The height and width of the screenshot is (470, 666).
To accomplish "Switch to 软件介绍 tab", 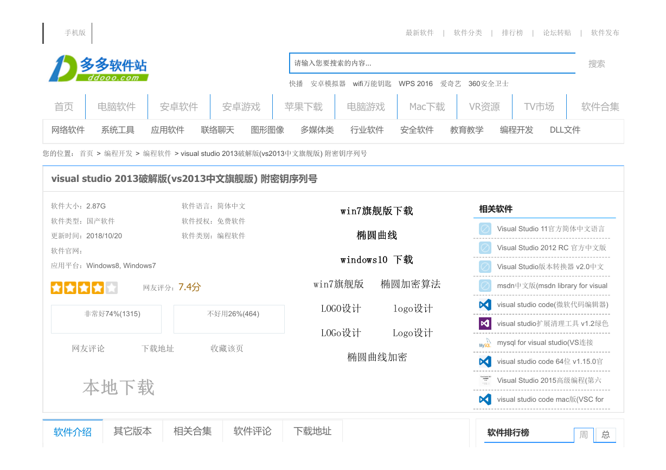I will [73, 432].
